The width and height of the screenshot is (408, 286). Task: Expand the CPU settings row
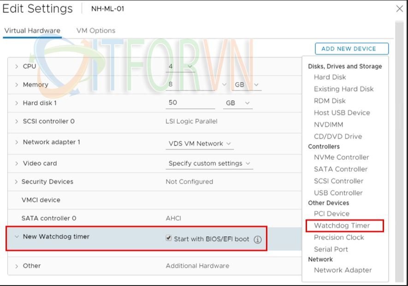17,66
